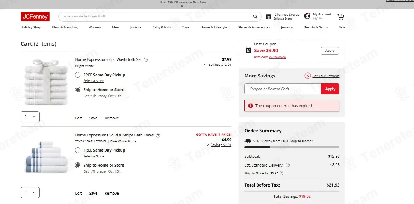The image size is (414, 204).
Task: Click the carousel dot under the top banner
Action: (x=182, y=6)
